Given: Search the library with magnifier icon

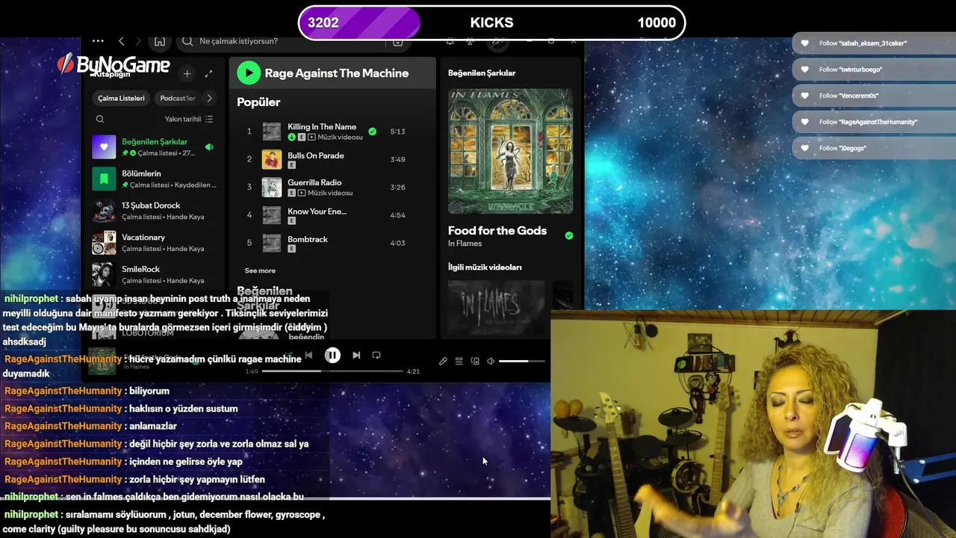Looking at the screenshot, I should (100, 119).
